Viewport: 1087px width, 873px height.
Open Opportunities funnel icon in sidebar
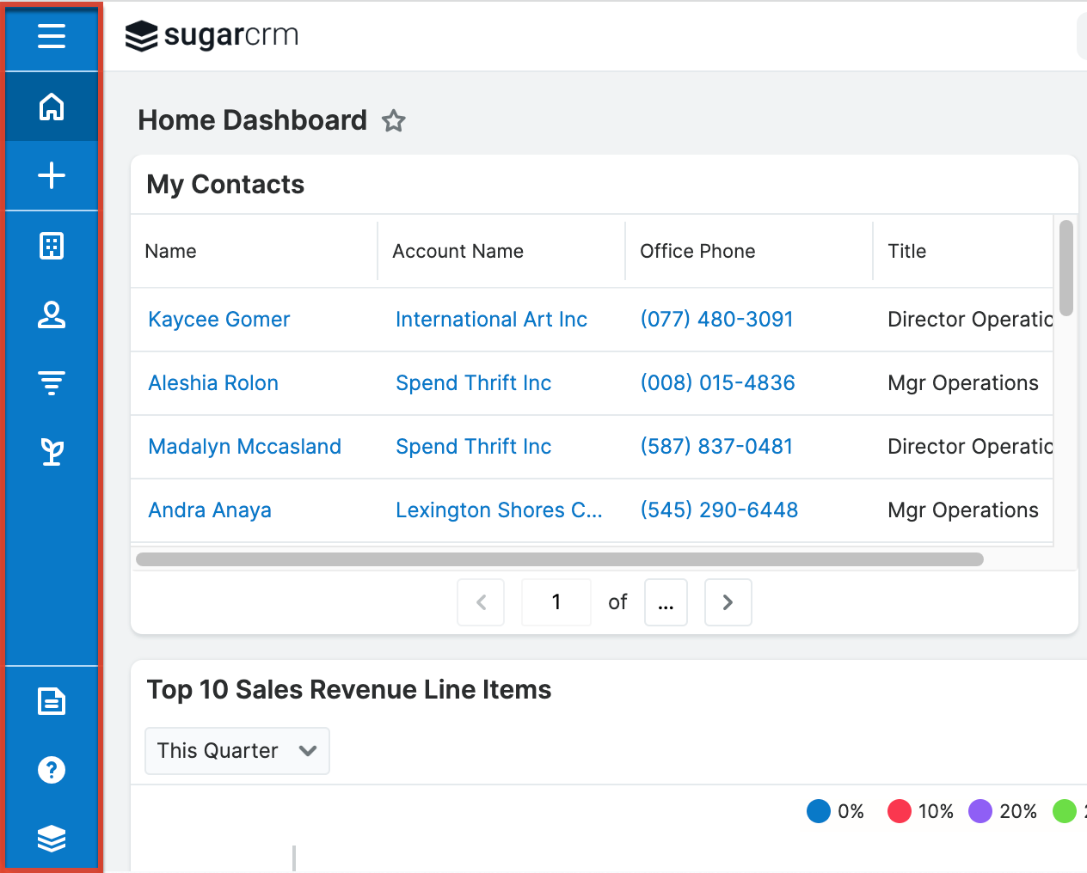pyautogui.click(x=52, y=382)
